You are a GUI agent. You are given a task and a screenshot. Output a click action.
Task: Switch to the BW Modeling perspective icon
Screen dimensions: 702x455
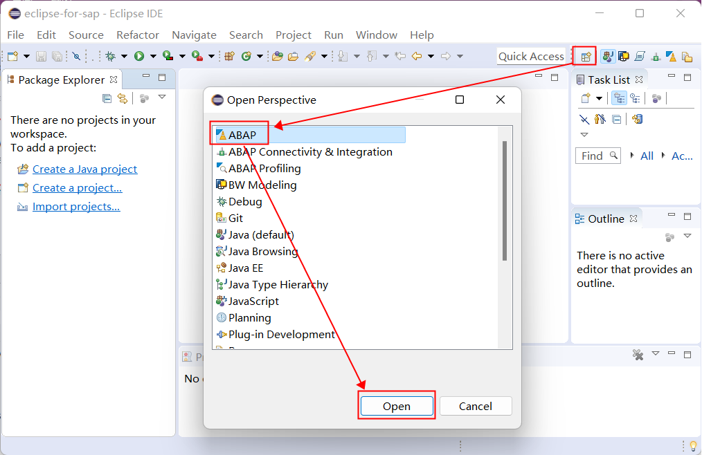coord(624,57)
